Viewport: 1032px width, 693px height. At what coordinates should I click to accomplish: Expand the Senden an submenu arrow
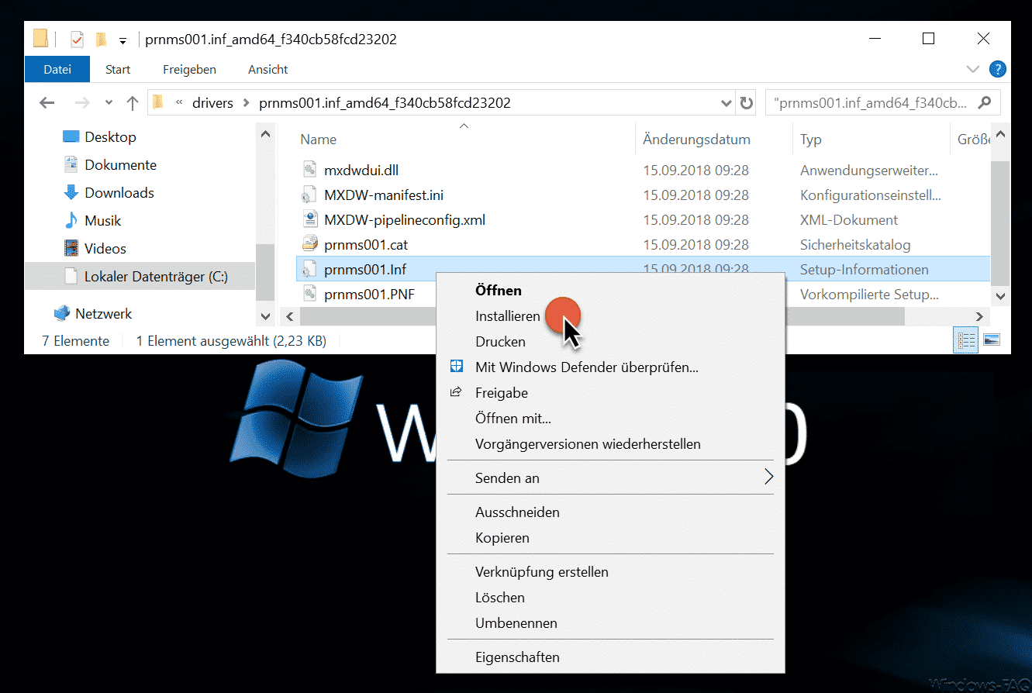coord(768,477)
